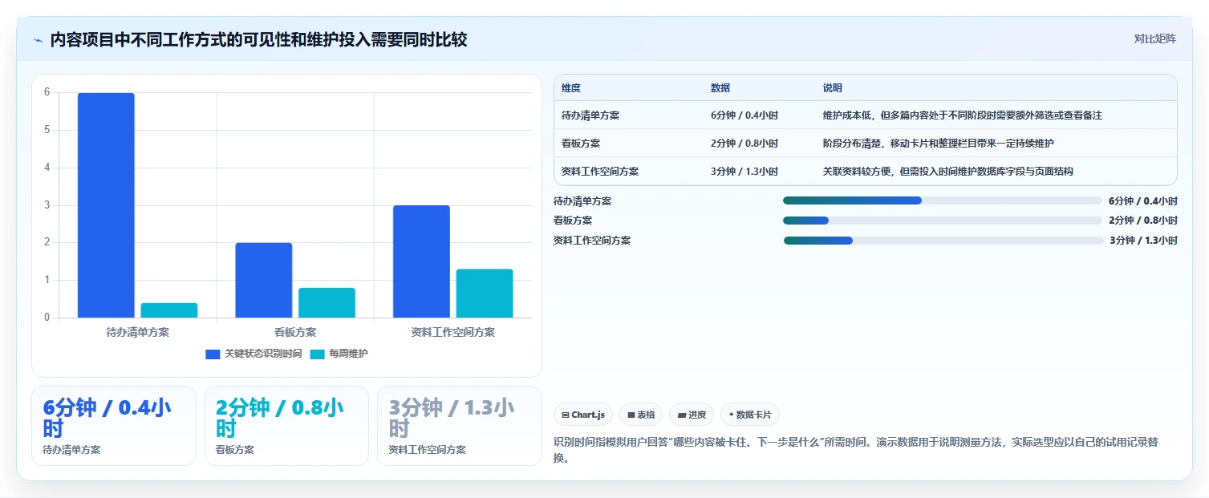
Task: Click the 待办清单方案 progress bar
Action: click(943, 200)
